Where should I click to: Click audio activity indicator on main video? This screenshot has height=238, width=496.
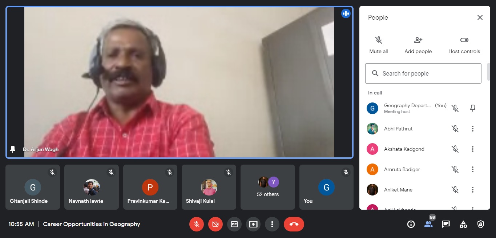(x=346, y=14)
